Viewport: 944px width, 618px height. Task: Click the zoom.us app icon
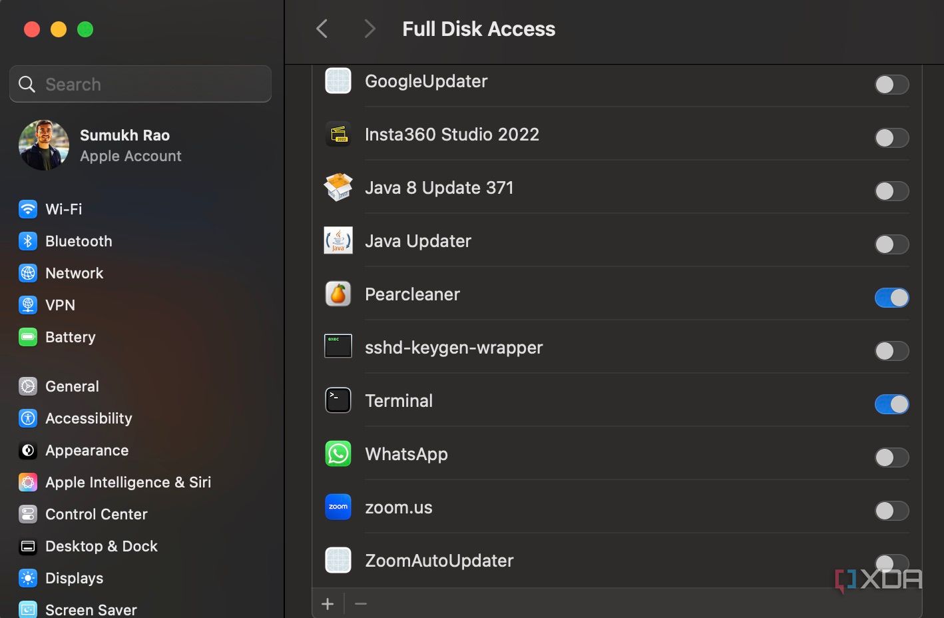(x=338, y=507)
